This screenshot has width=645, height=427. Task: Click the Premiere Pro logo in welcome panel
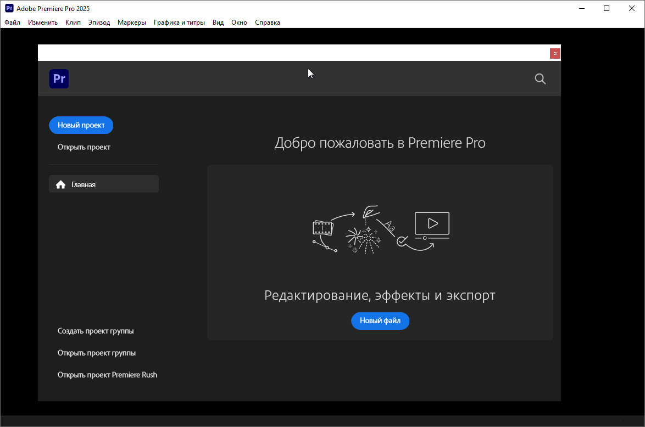tap(59, 79)
